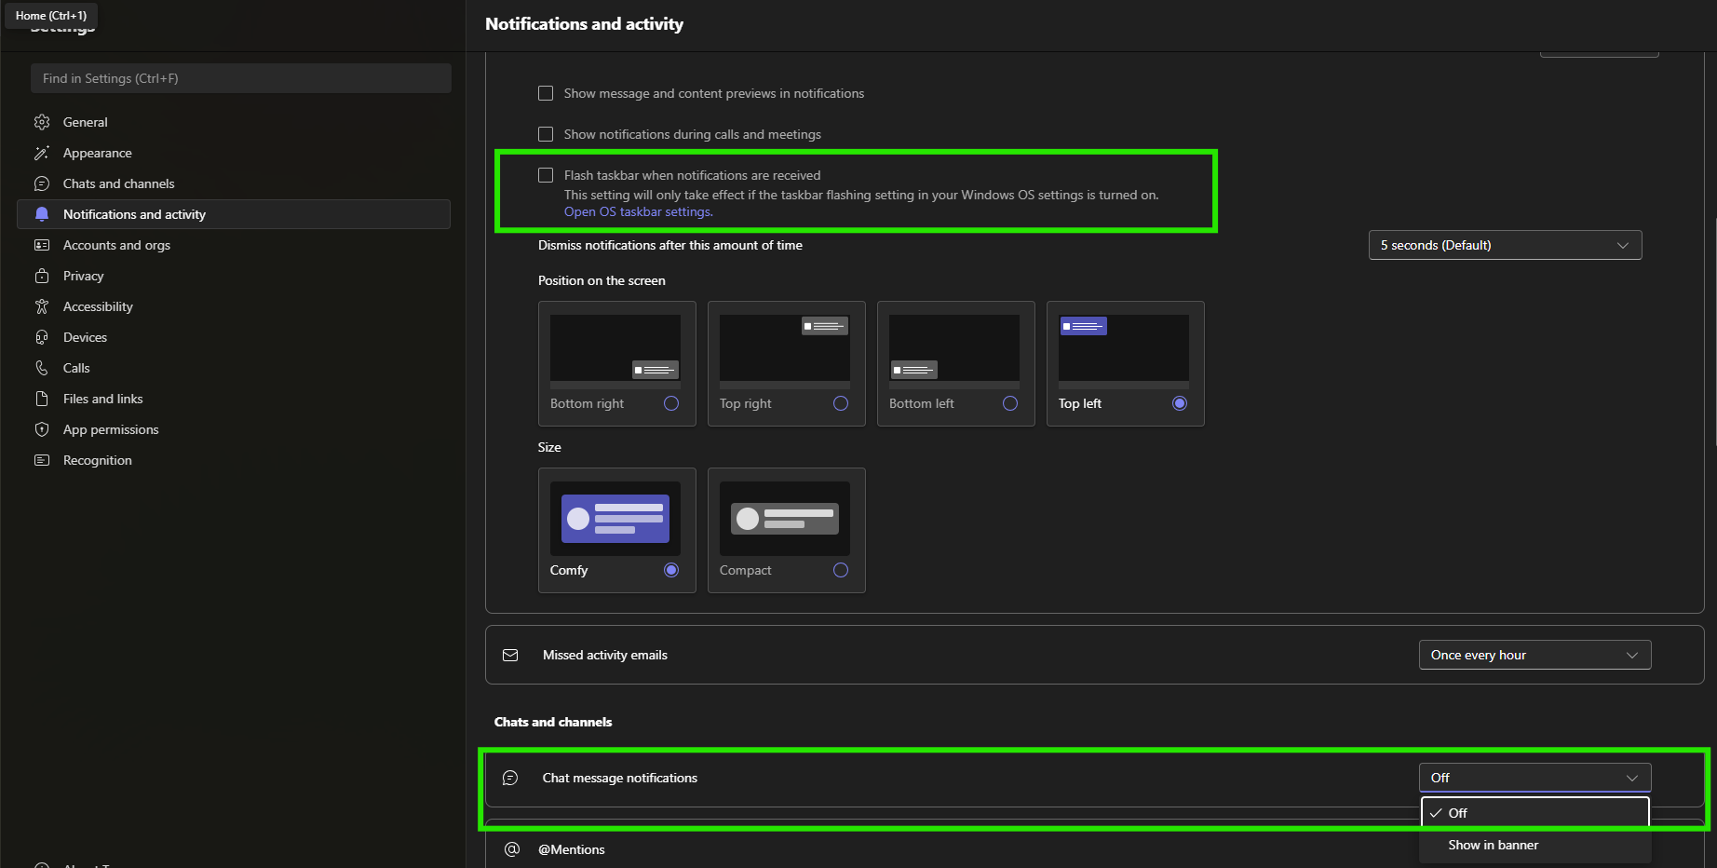The height and width of the screenshot is (868, 1717).
Task: Click the Appearance wand icon
Action: [42, 153]
